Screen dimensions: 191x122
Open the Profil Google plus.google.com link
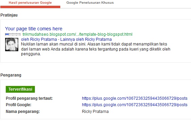(134, 105)
